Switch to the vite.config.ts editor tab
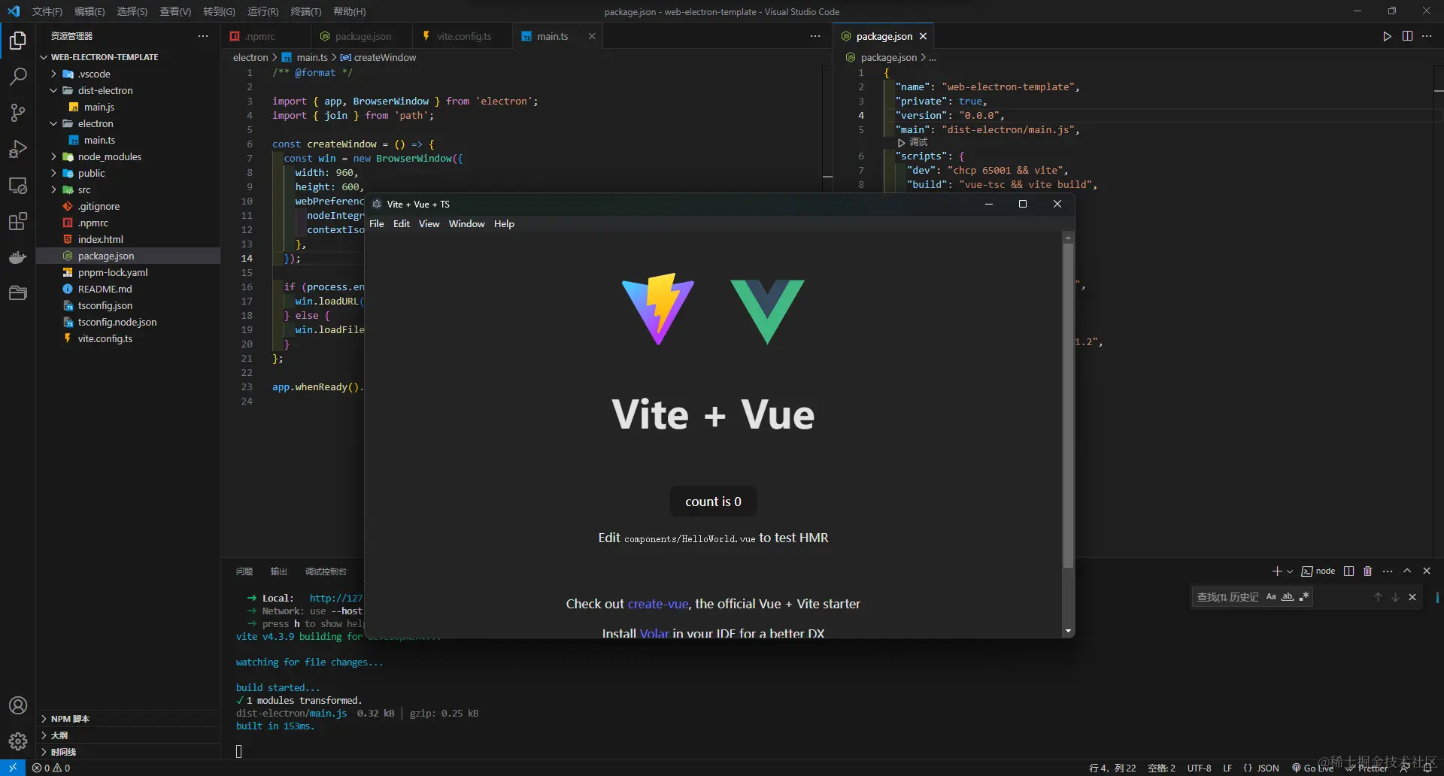 (x=463, y=36)
